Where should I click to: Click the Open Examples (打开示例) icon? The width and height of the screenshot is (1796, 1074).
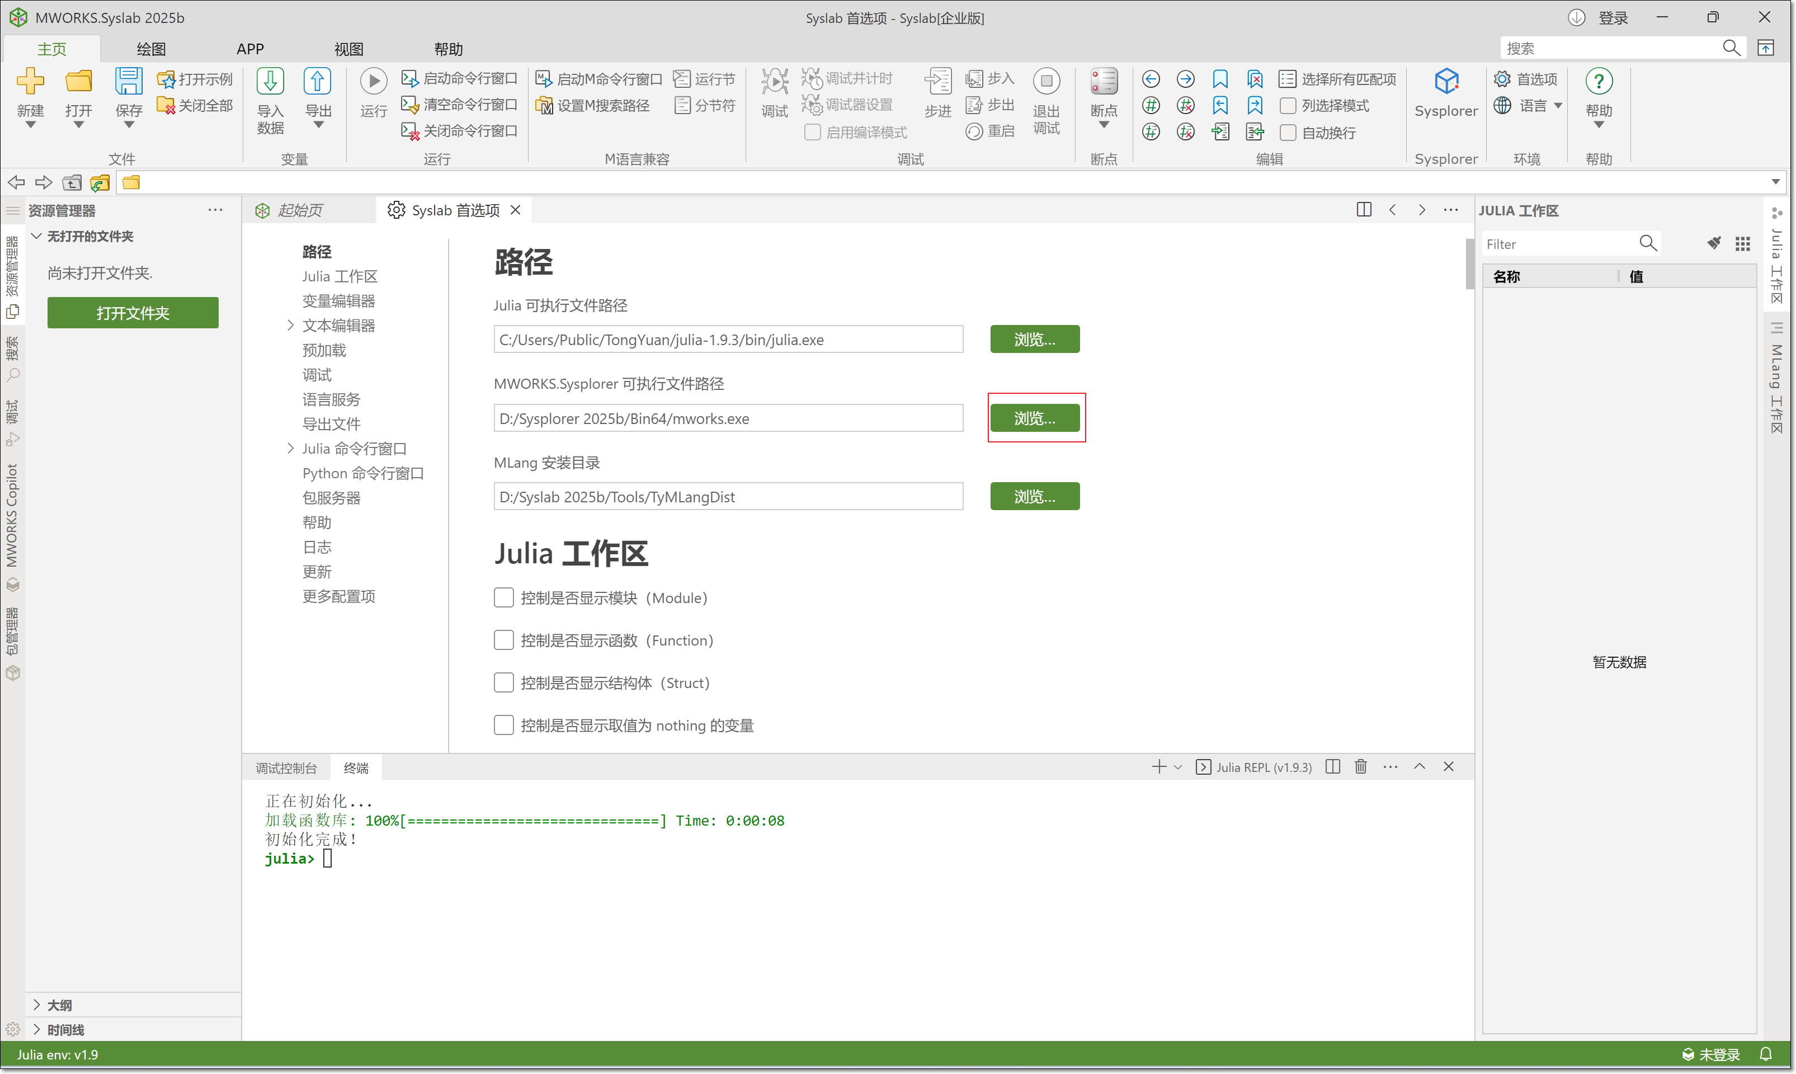click(167, 79)
